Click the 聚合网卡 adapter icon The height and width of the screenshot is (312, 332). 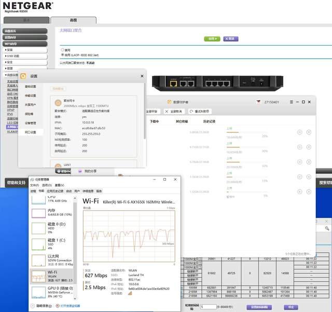(58, 103)
